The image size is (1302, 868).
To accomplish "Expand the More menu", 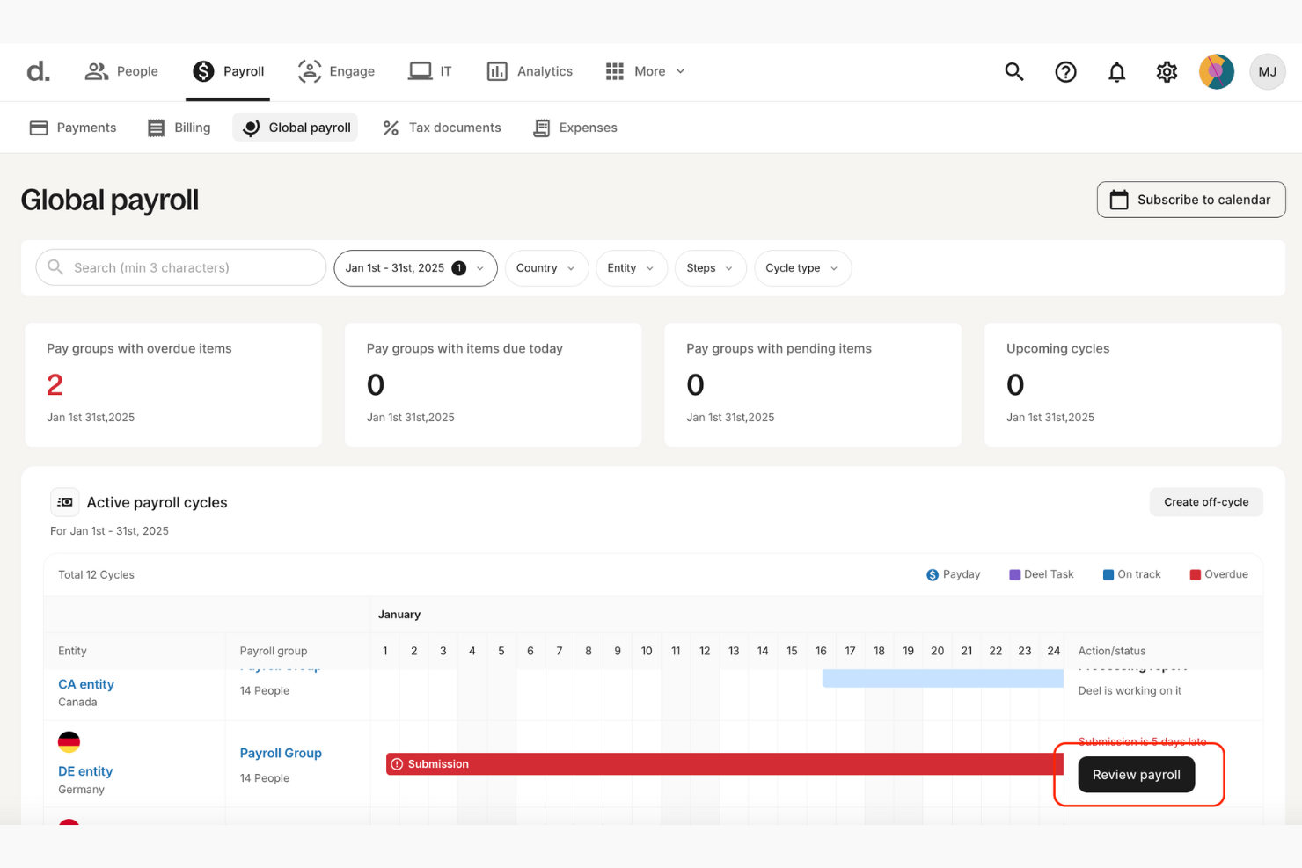I will pyautogui.click(x=645, y=71).
